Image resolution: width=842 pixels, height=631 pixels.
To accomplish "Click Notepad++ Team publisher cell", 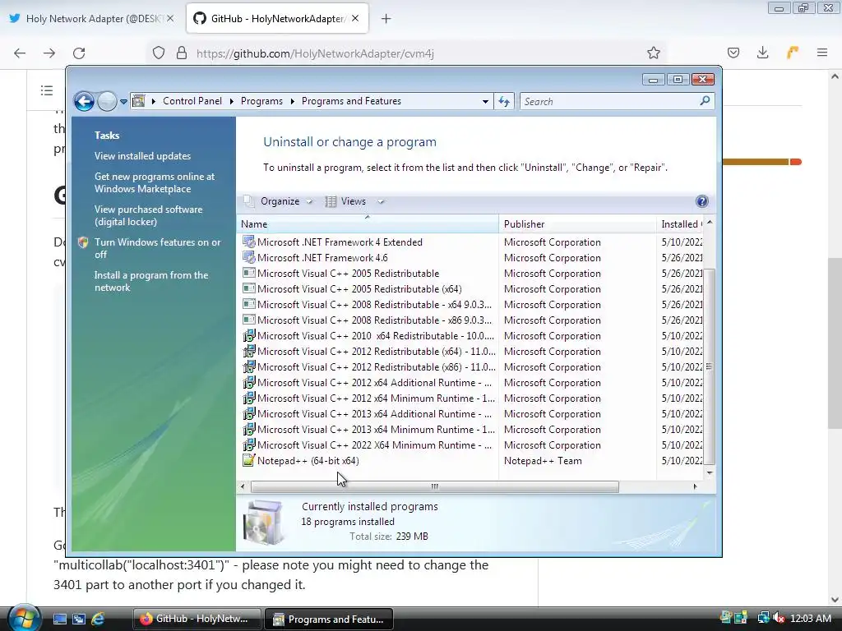I will [543, 460].
